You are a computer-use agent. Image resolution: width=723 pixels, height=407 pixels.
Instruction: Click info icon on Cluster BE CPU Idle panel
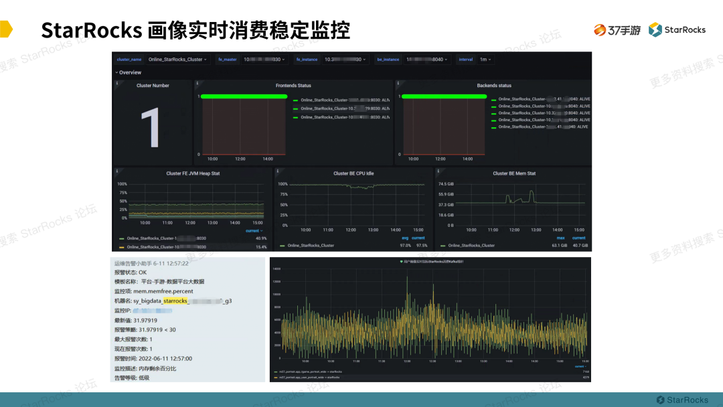[x=278, y=171]
